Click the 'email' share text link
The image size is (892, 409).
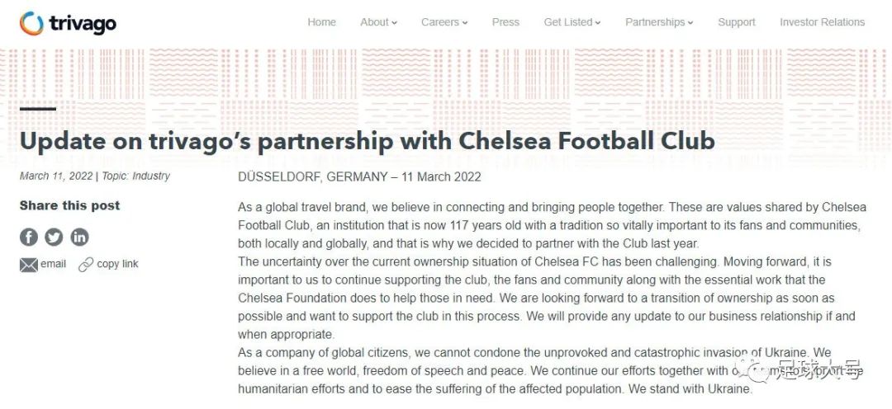click(x=53, y=264)
